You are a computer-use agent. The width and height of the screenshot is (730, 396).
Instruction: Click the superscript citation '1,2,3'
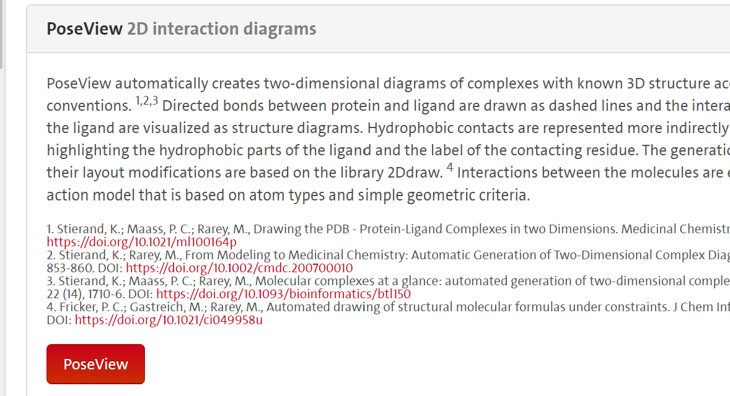147,101
